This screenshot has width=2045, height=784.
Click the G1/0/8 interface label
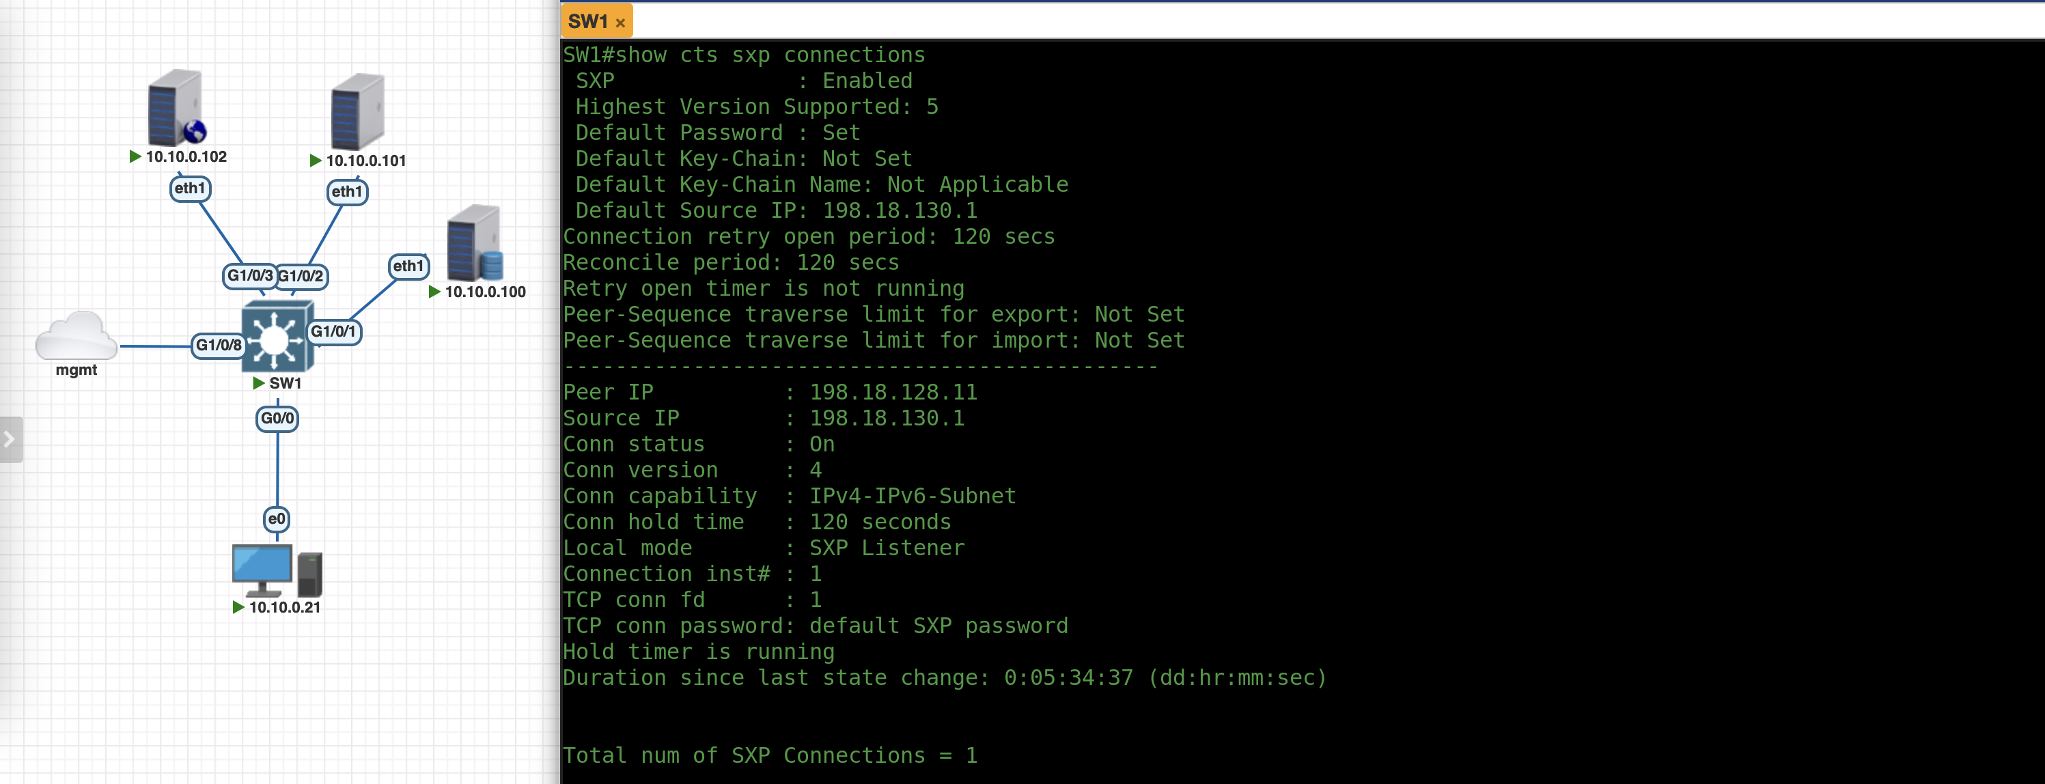point(219,345)
